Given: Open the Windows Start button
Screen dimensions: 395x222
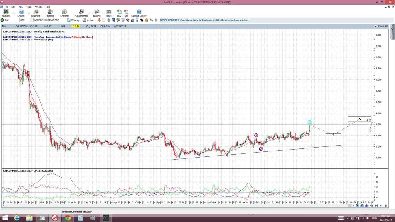Looking at the screenshot, I should (5, 218).
